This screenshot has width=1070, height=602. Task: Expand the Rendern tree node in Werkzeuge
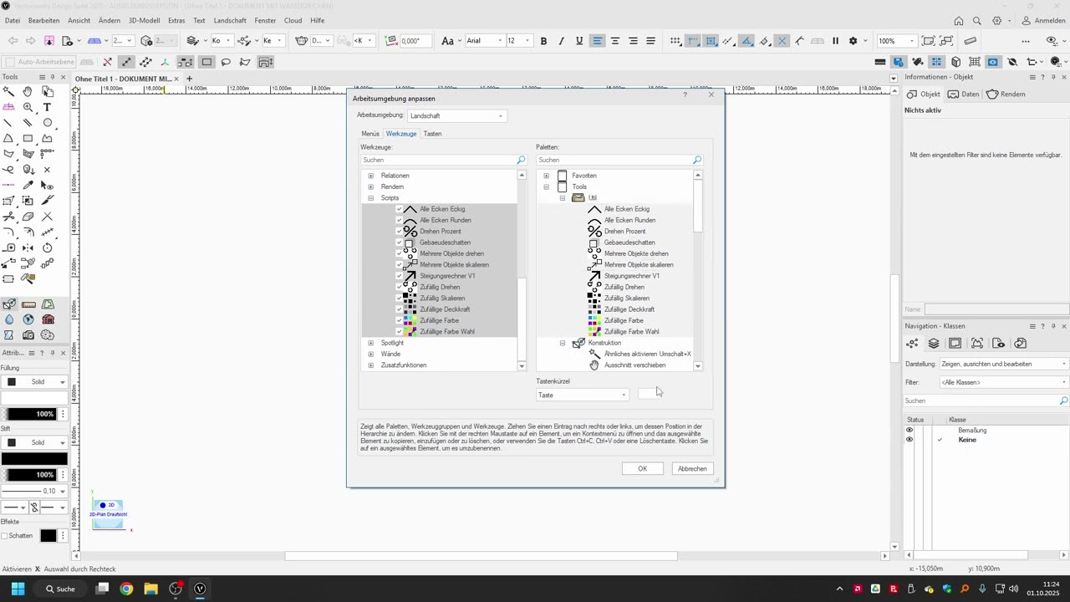(x=370, y=186)
